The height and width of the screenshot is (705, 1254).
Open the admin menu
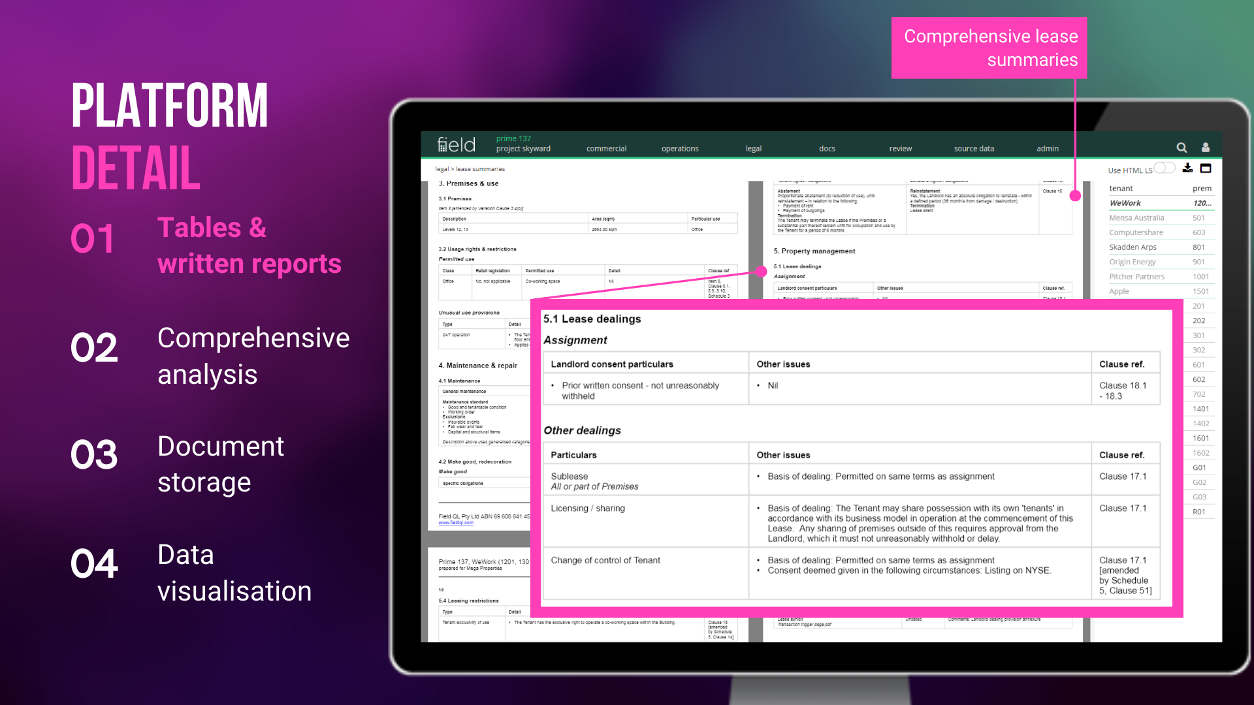pyautogui.click(x=1048, y=149)
